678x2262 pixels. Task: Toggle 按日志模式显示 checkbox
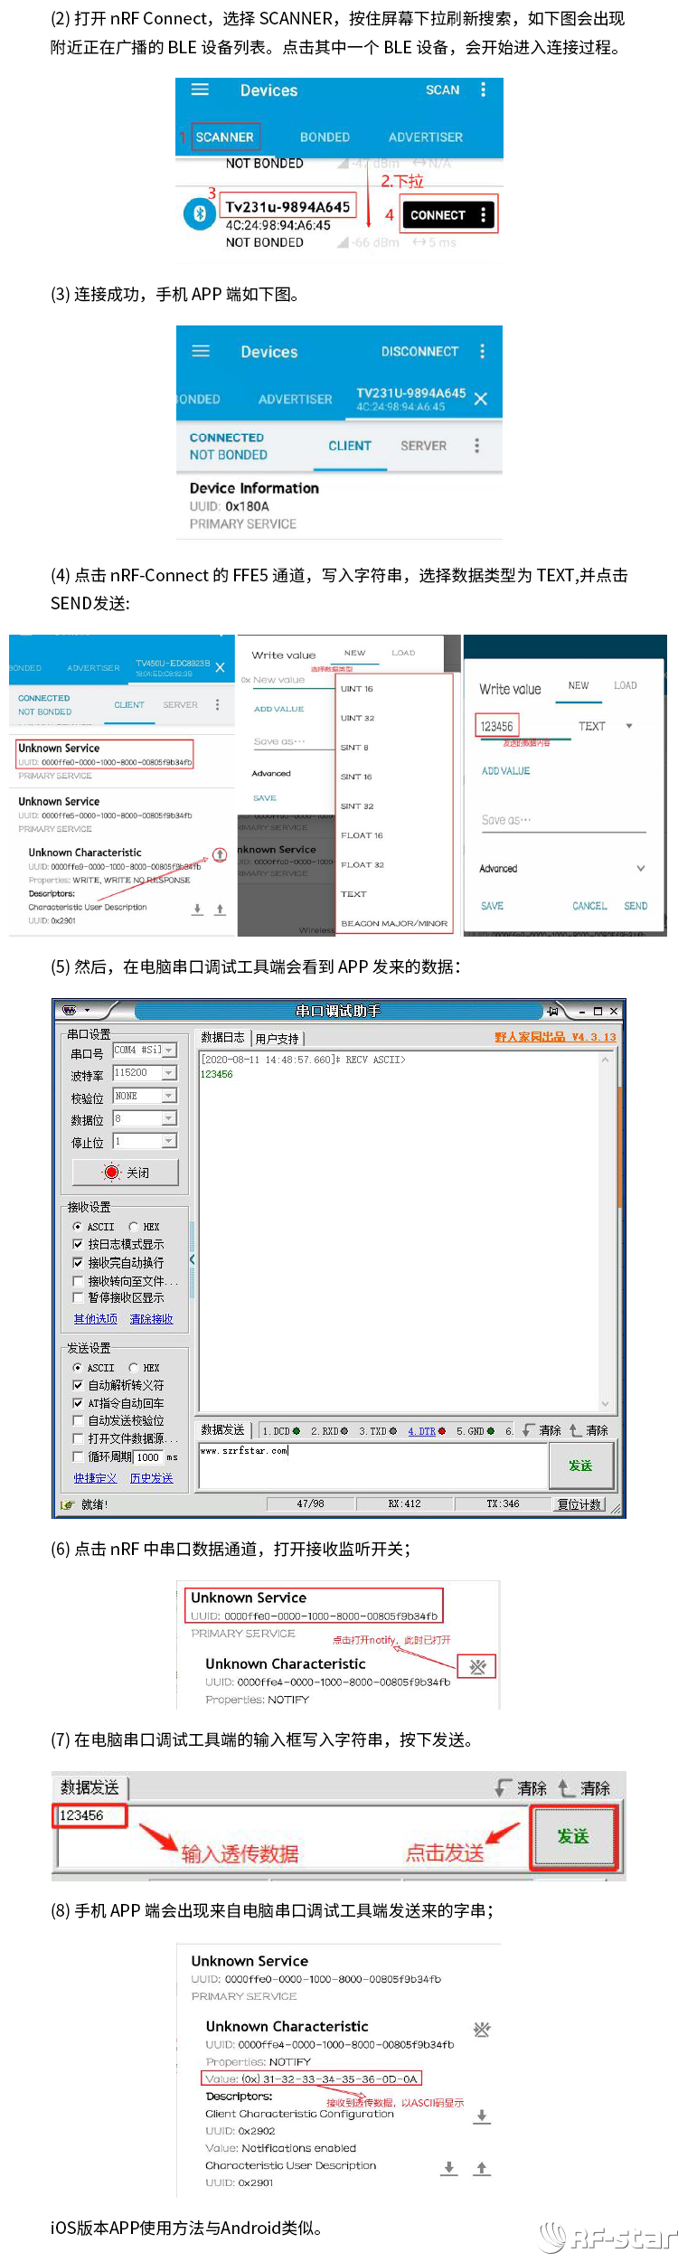click(x=78, y=1244)
